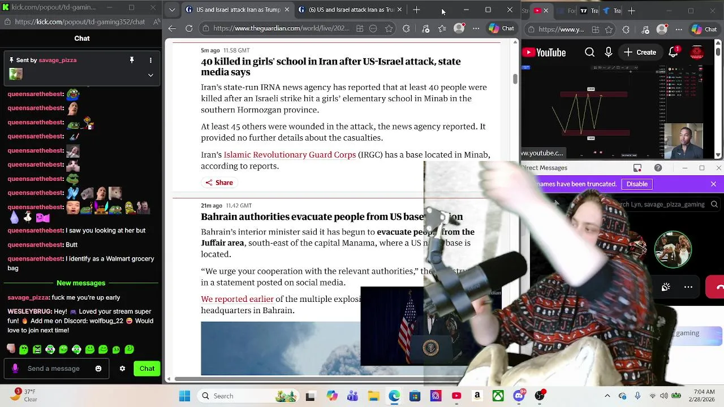Viewport: 724px width, 407px height.
Task: Share the Iran girls' school post
Action: coord(219,183)
